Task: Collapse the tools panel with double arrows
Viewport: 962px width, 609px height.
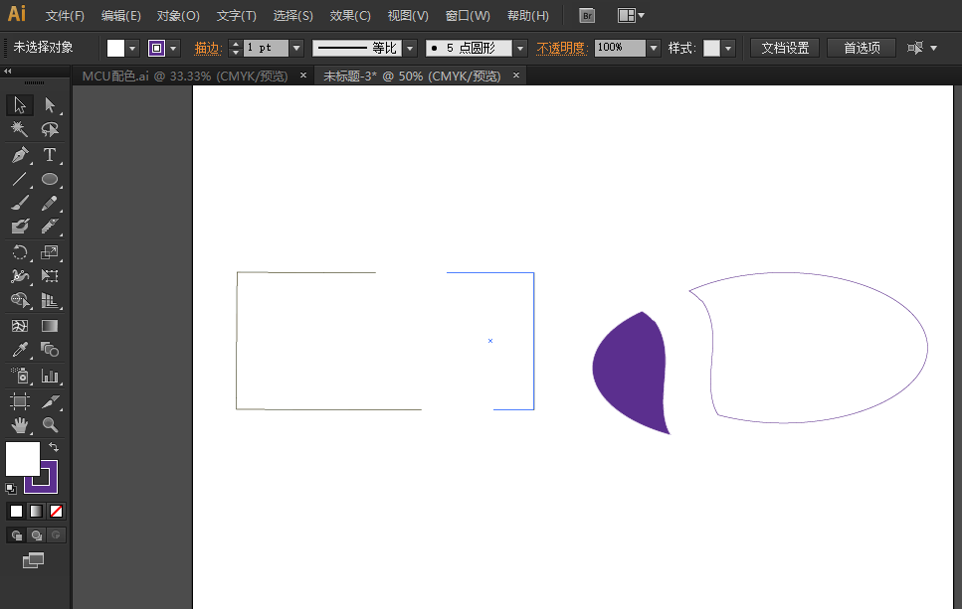Action: [x=7, y=72]
